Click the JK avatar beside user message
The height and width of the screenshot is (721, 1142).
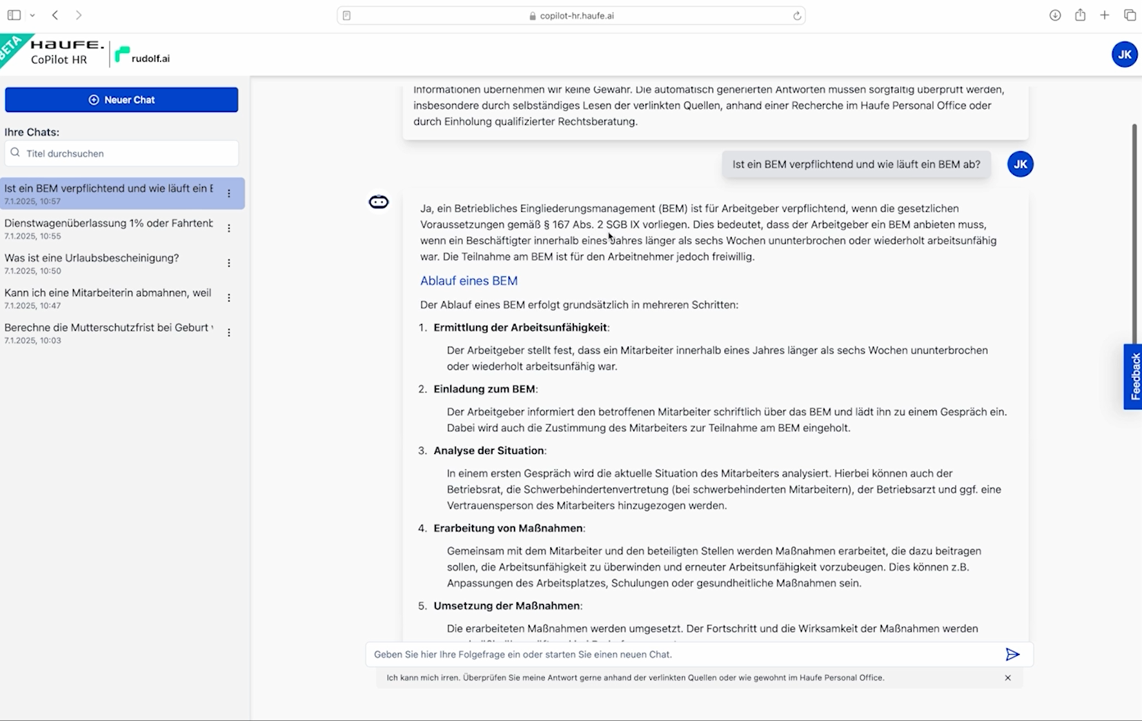[x=1020, y=164]
